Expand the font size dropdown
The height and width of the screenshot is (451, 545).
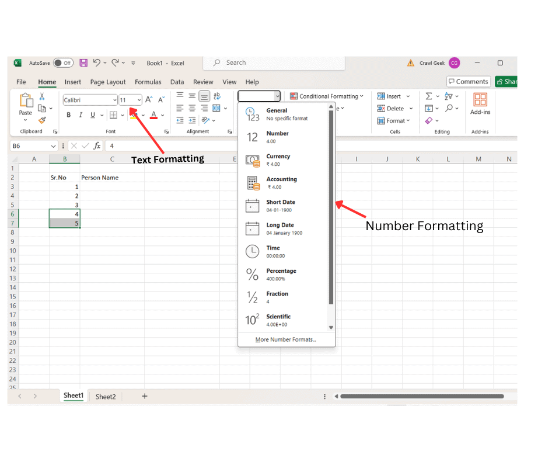pyautogui.click(x=139, y=100)
